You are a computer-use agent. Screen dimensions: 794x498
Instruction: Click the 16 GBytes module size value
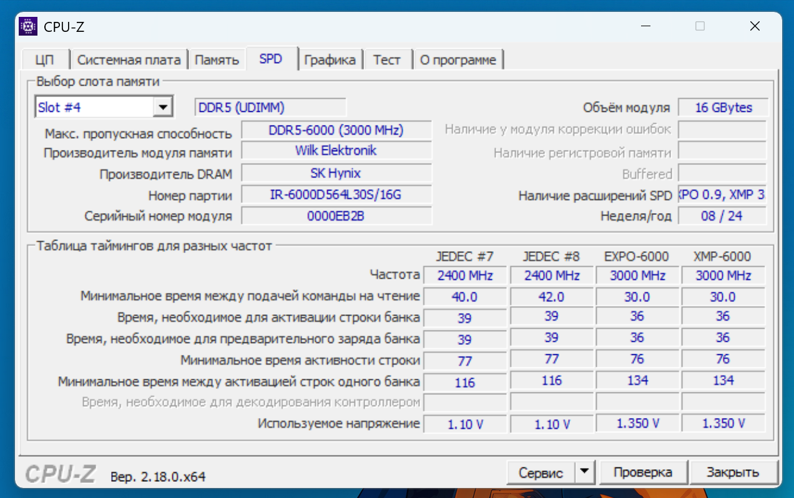(723, 107)
